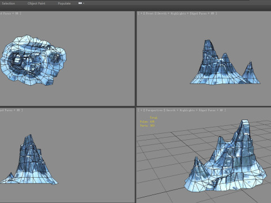The image size is (271, 203).
Task: Open Perspective viewport plus-sign menu
Action: click(141, 111)
